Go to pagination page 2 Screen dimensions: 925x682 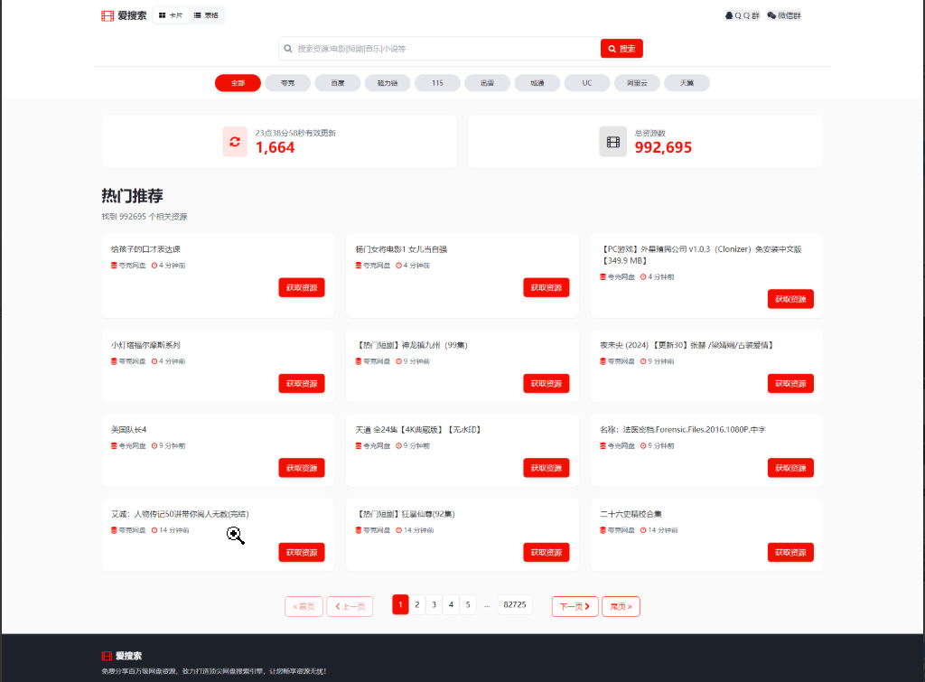coord(417,604)
